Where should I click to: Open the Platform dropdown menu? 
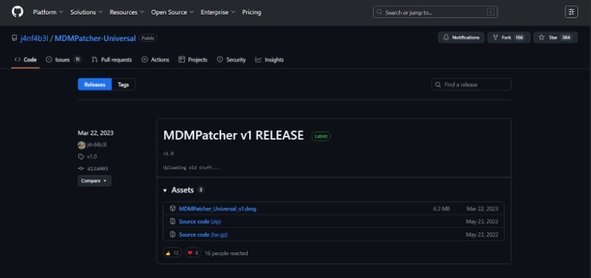coord(48,12)
